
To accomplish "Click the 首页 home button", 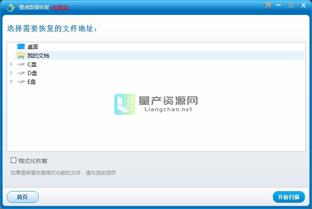I will [22, 197].
